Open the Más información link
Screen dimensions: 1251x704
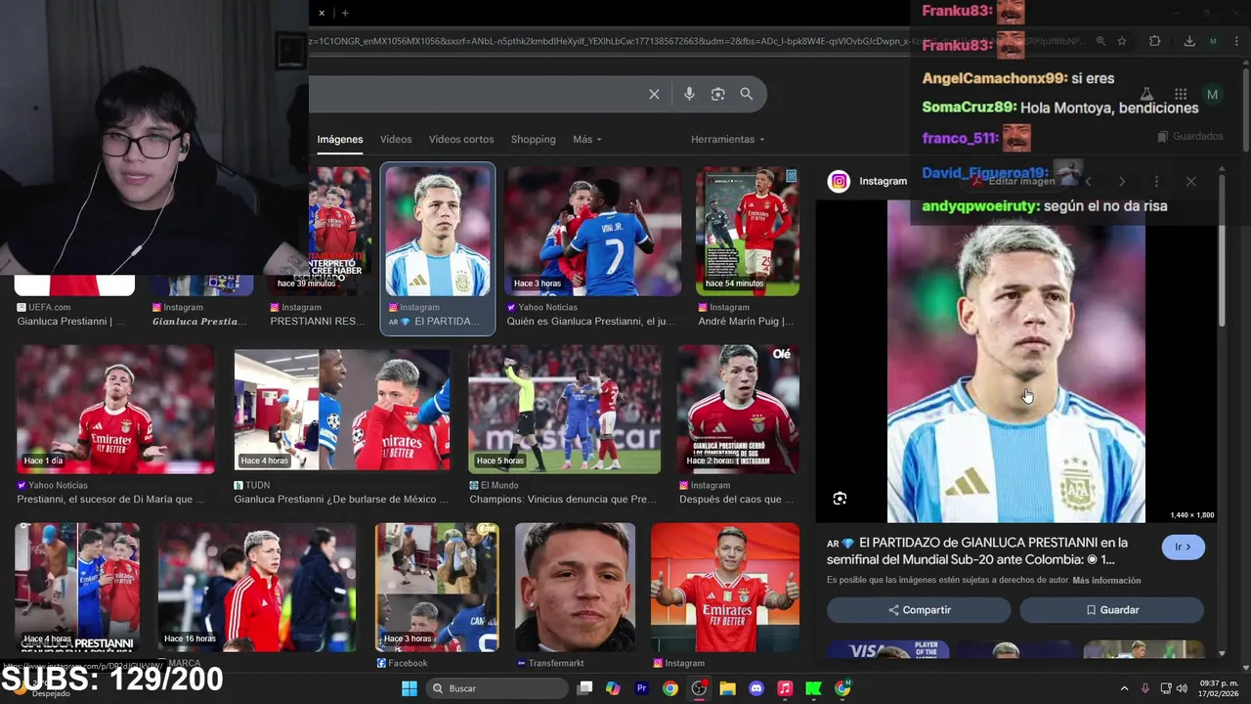(1106, 581)
